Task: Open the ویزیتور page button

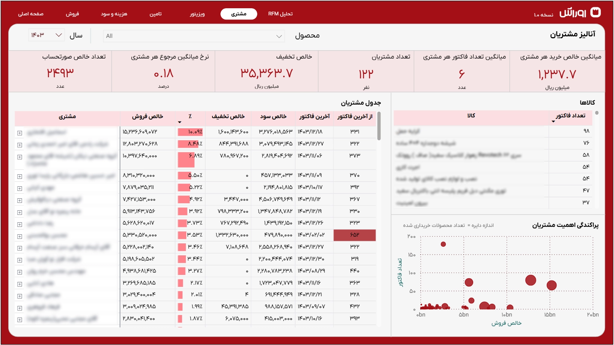Action: point(197,14)
